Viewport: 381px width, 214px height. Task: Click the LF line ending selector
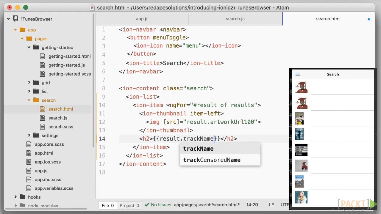click(271, 205)
